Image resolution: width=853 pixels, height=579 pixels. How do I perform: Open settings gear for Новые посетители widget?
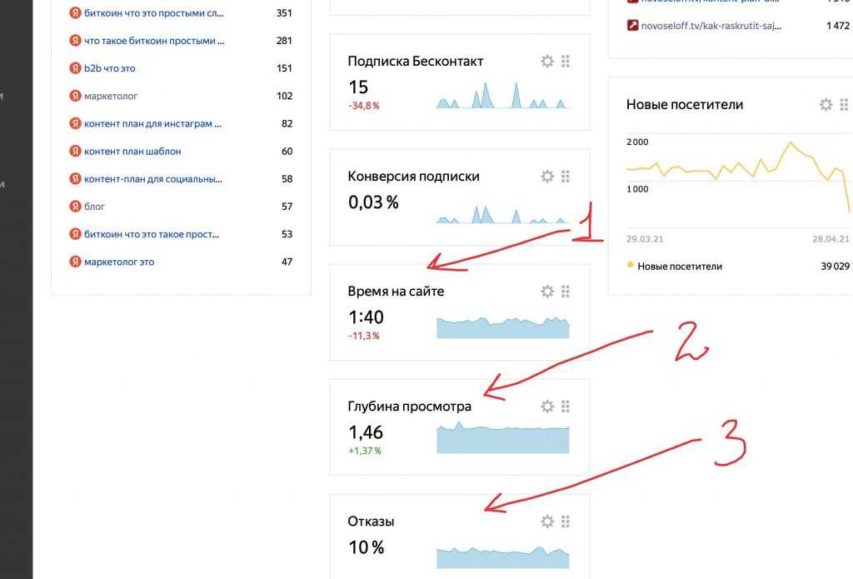pyautogui.click(x=826, y=104)
